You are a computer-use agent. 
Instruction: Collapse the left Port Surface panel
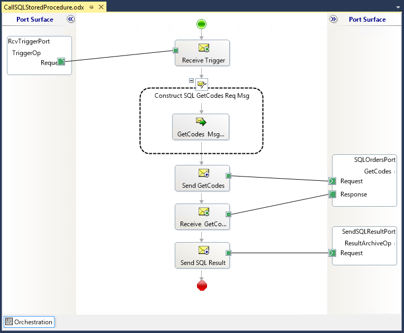tap(71, 19)
